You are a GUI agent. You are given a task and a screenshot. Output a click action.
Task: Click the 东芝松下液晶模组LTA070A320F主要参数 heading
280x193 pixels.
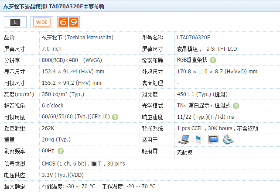click(55, 6)
